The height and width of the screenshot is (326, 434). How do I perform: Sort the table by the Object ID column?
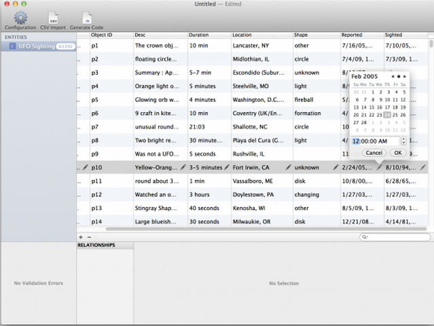(111, 35)
